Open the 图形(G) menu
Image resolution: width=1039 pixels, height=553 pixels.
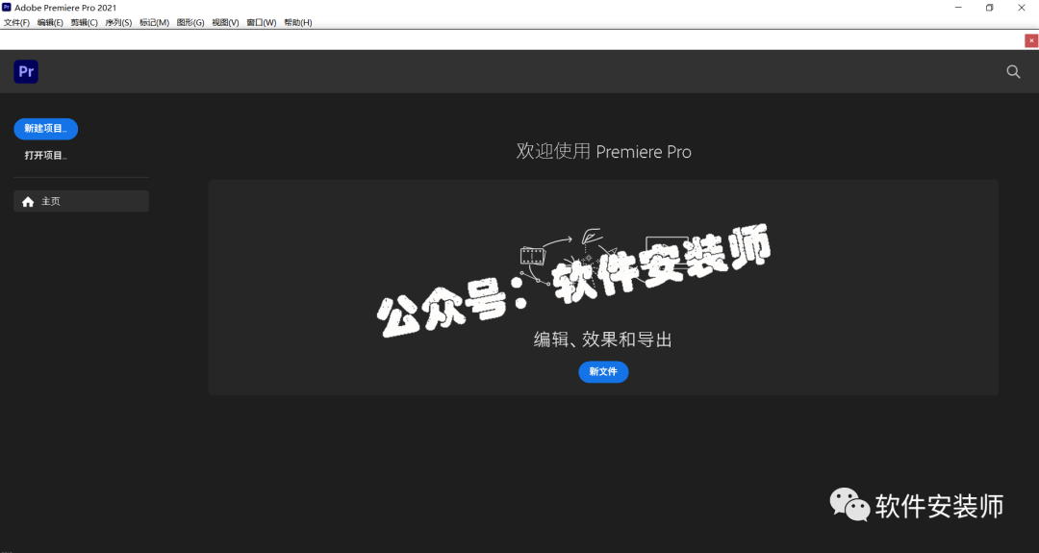click(190, 22)
